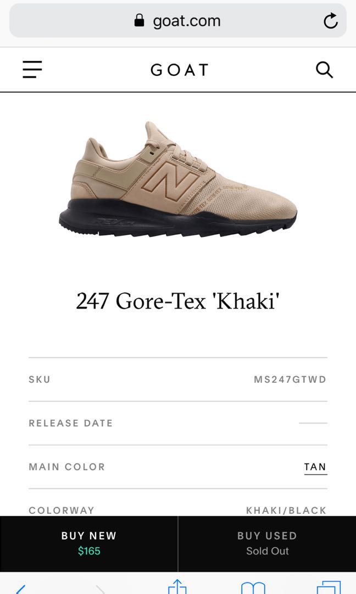
Task: Select the title 247 Gore-Tex 'Khaki'
Action: coord(178,301)
